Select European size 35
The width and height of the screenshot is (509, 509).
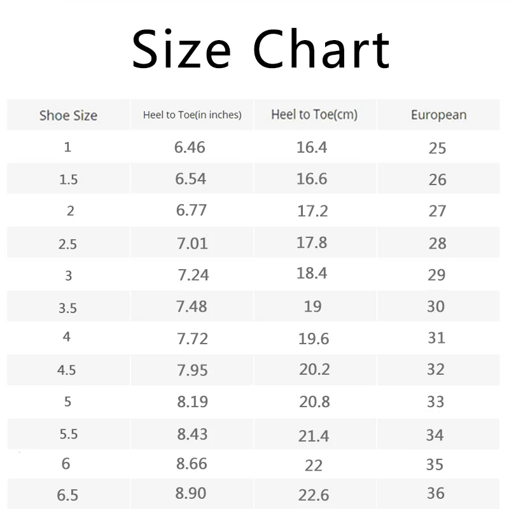point(435,464)
